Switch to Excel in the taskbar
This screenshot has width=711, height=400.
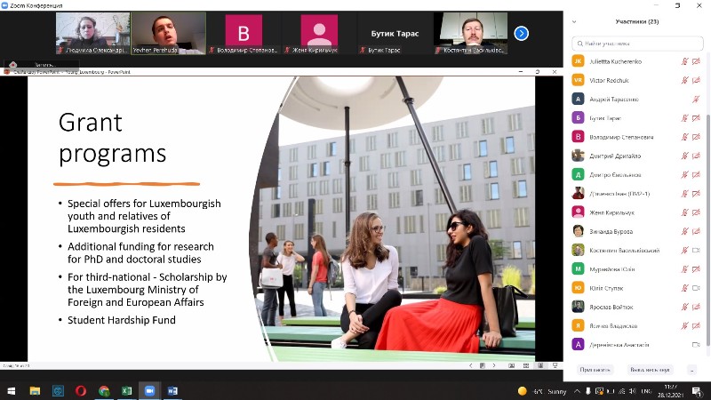click(x=127, y=390)
